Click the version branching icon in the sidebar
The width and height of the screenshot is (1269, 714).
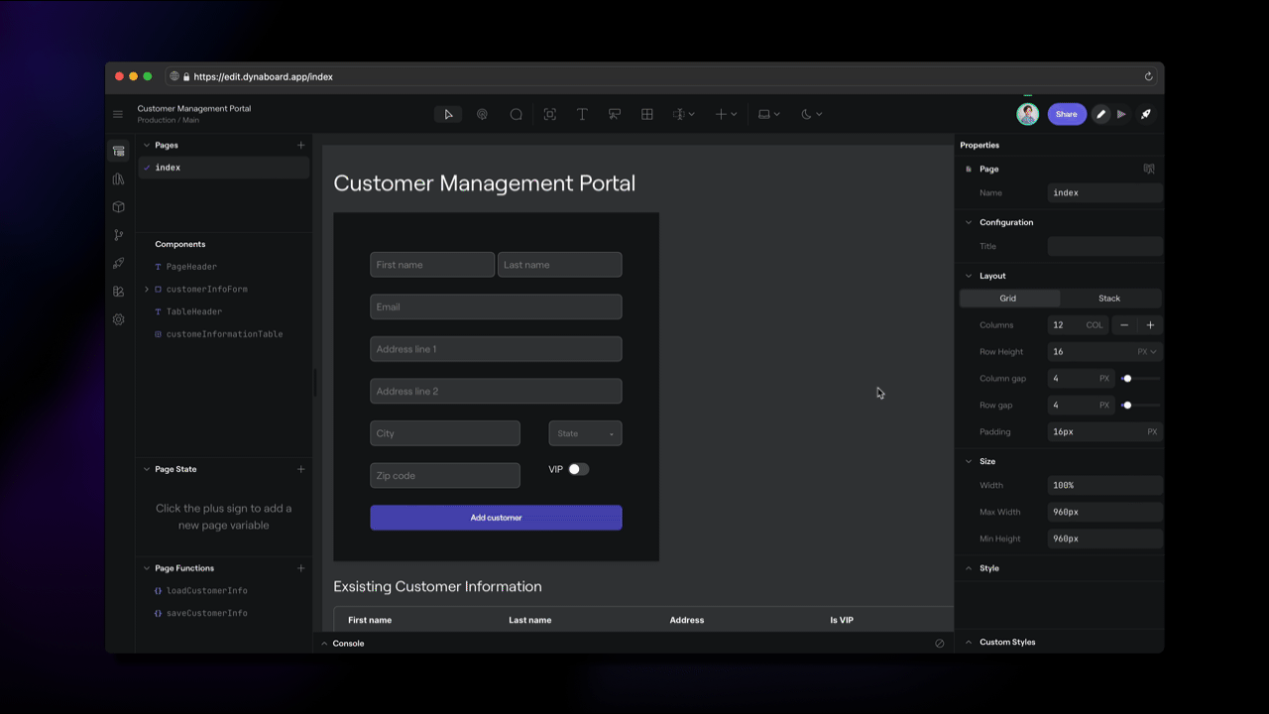click(x=118, y=235)
